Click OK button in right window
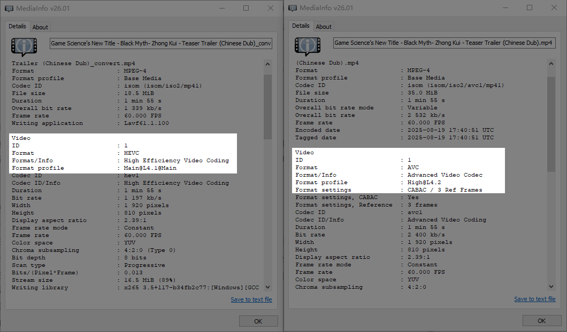Screen dimensions: 567x332 pyautogui.click(x=542, y=321)
